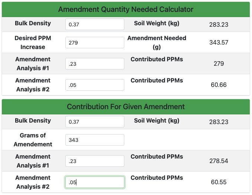
Task: Select the 60.66 Contributed PPMs value
Action: click(x=219, y=85)
